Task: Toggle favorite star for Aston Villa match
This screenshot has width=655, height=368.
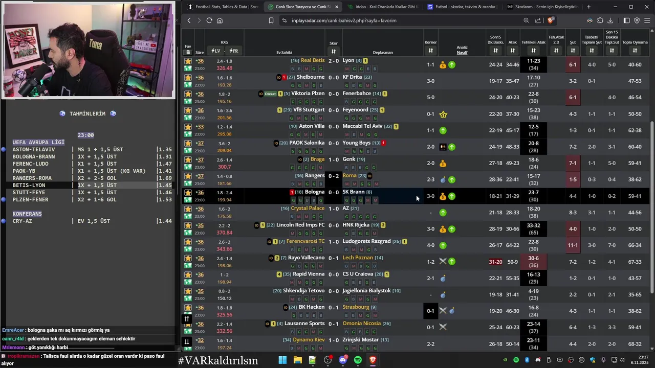Action: point(188,126)
